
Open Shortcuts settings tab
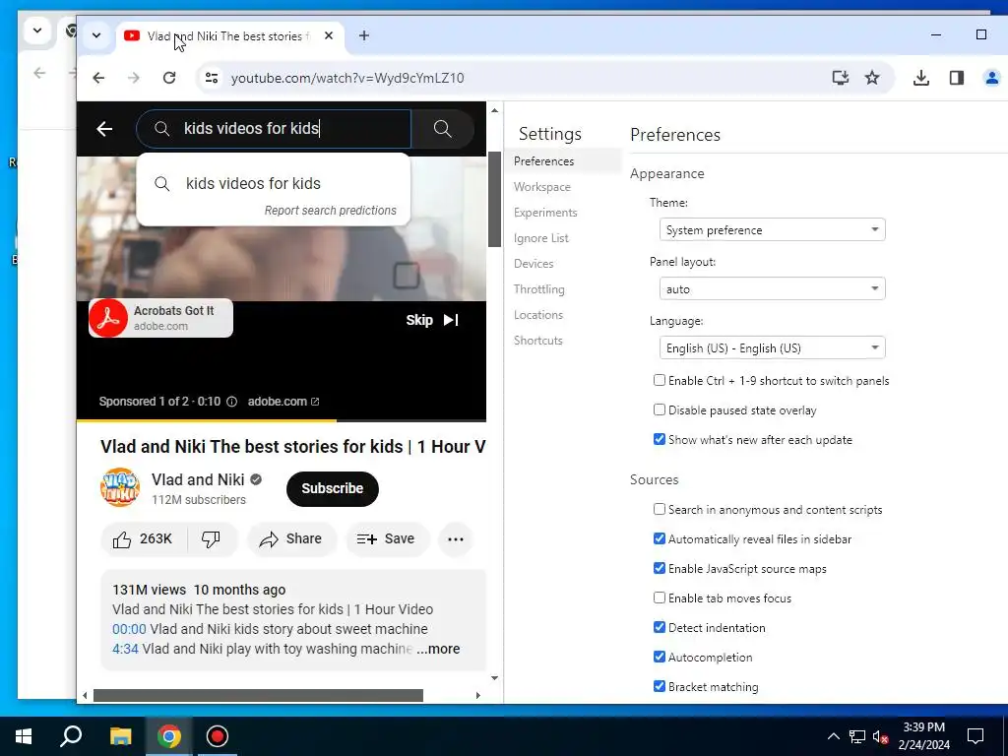pyautogui.click(x=538, y=341)
